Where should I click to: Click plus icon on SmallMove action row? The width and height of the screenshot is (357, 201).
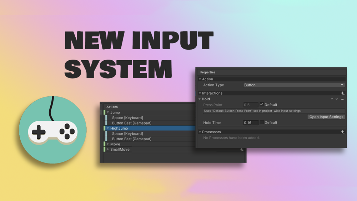[x=241, y=150]
